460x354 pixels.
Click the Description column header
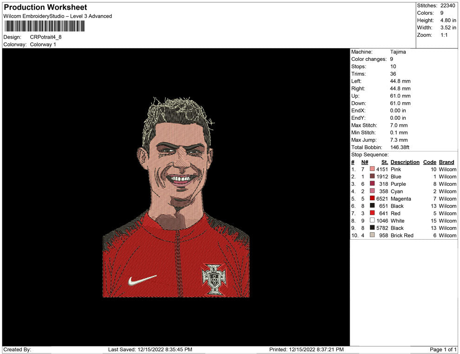tap(405, 162)
